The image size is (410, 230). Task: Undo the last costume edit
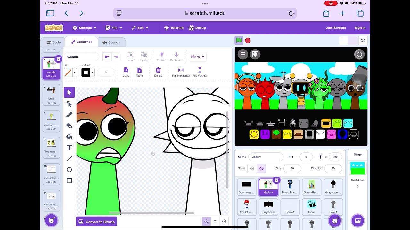107,57
